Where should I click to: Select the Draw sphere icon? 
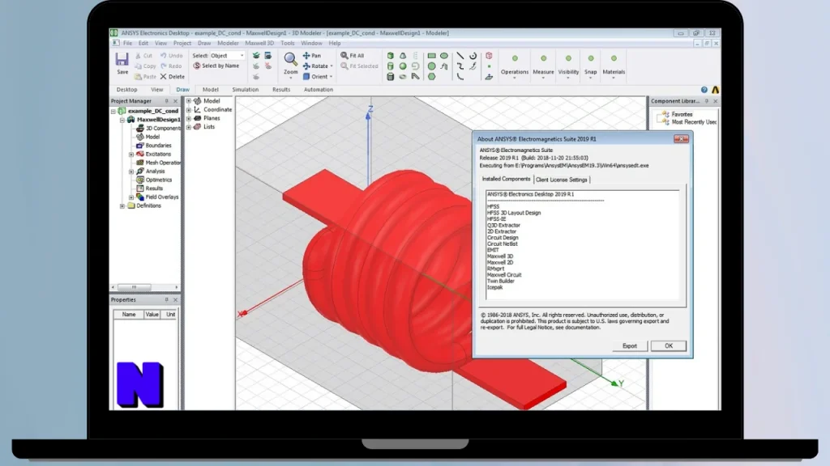[403, 66]
